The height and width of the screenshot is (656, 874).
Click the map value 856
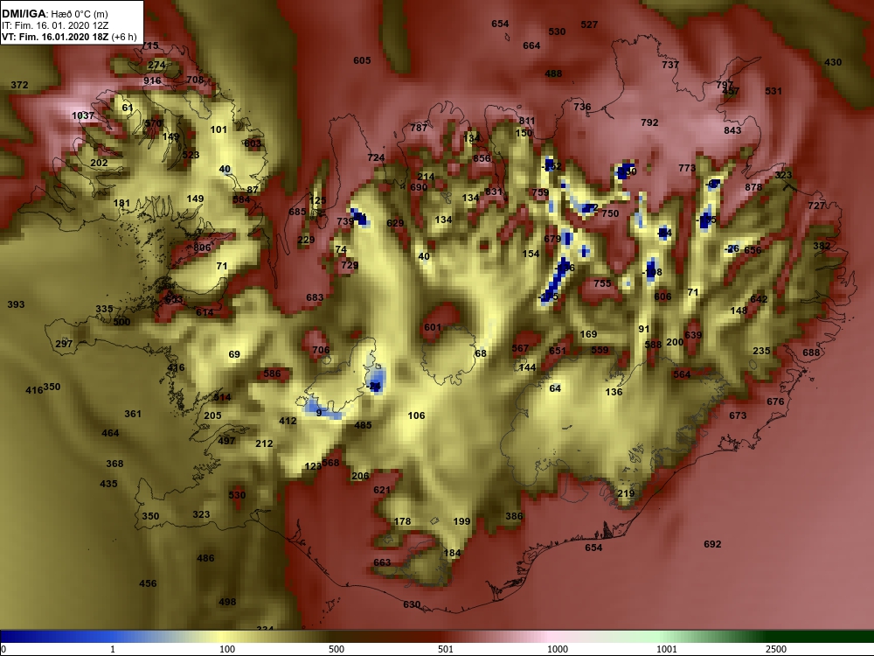point(482,158)
